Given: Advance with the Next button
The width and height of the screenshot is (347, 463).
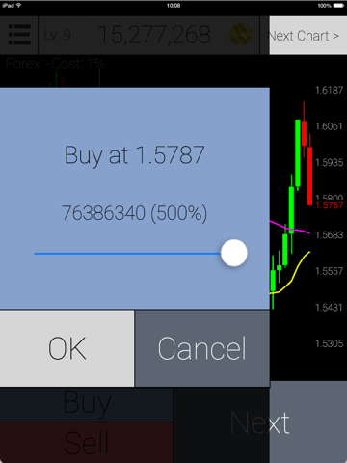Looking at the screenshot, I should (x=260, y=422).
